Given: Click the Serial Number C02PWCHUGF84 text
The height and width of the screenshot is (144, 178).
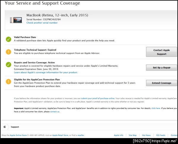Looking at the screenshot, I should point(44,19).
